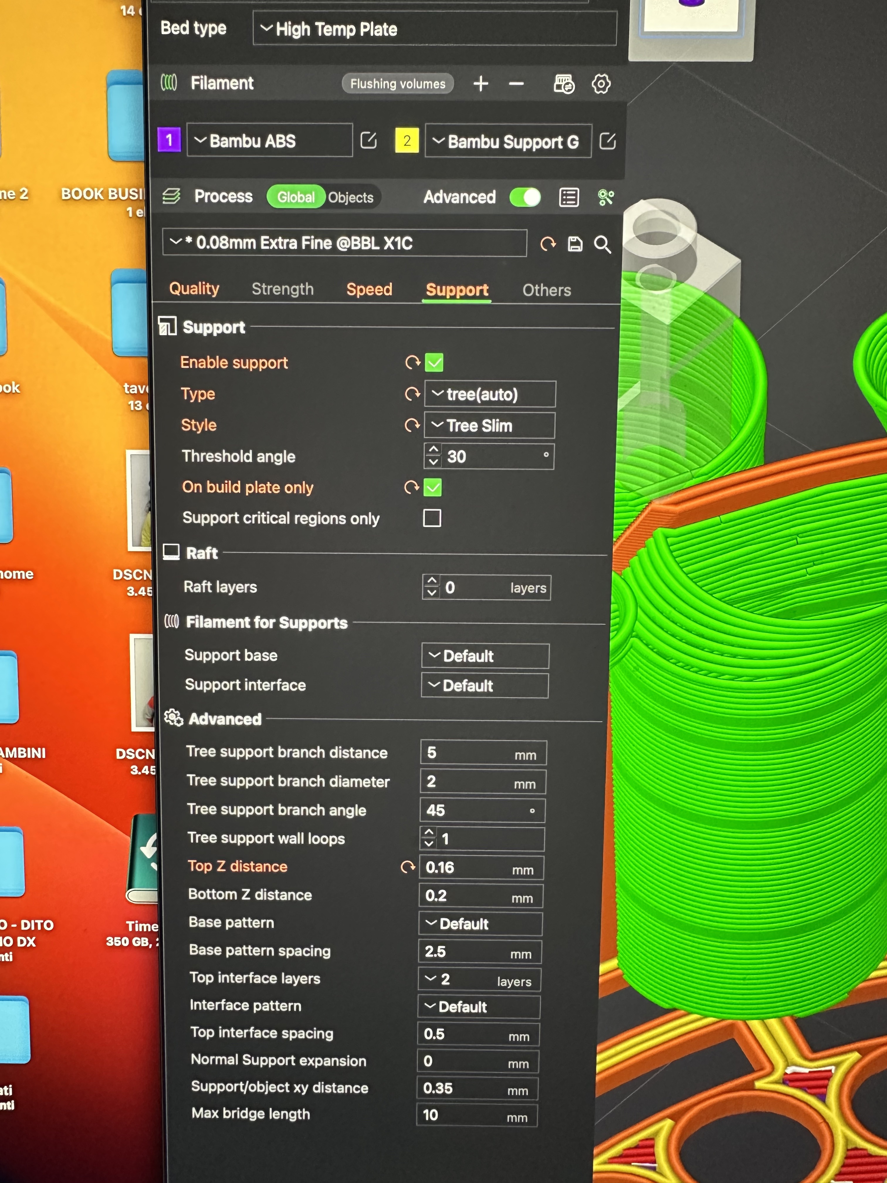
Task: Reset support Style value arrow
Action: coord(412,425)
